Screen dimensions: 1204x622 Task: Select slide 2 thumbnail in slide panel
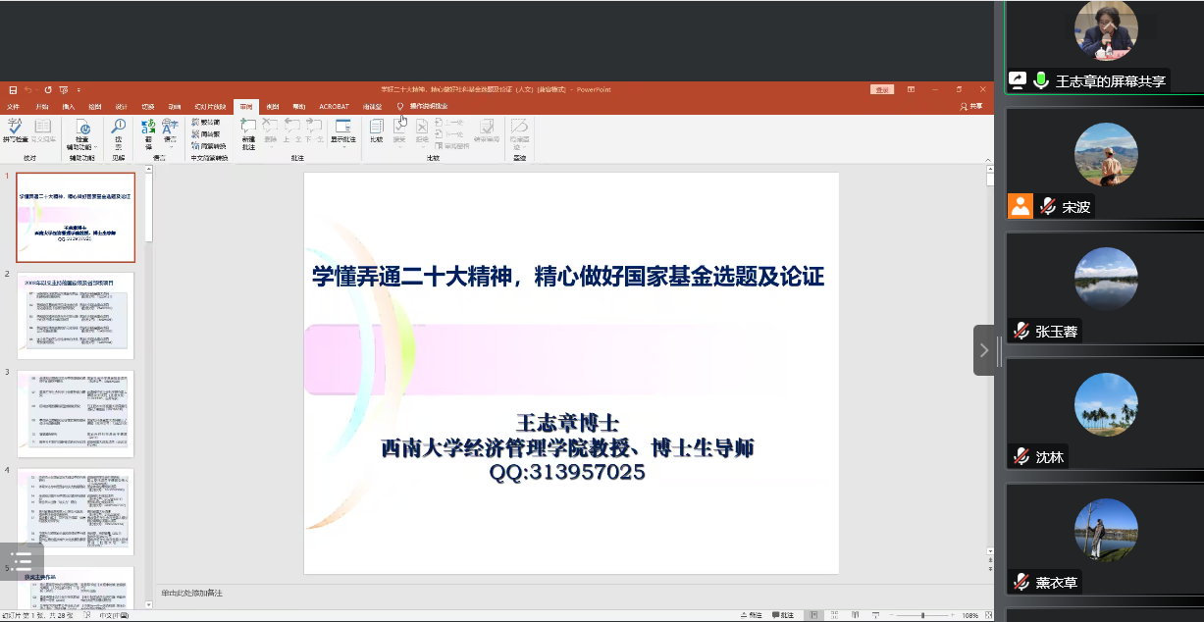76,316
